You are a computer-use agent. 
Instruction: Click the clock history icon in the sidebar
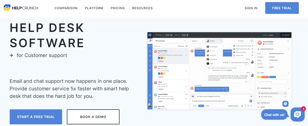pyautogui.click(x=150, y=51)
